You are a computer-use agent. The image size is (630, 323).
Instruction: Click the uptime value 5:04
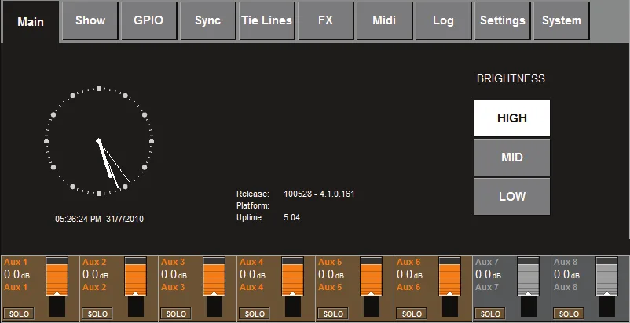[x=291, y=218]
